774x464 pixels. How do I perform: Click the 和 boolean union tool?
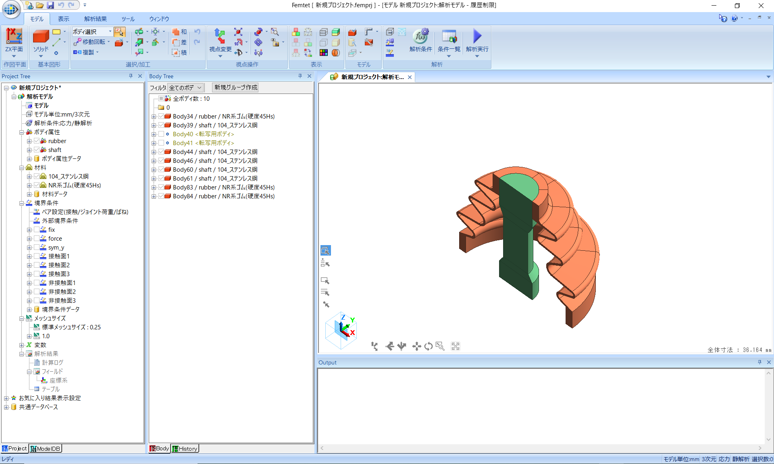click(x=179, y=32)
